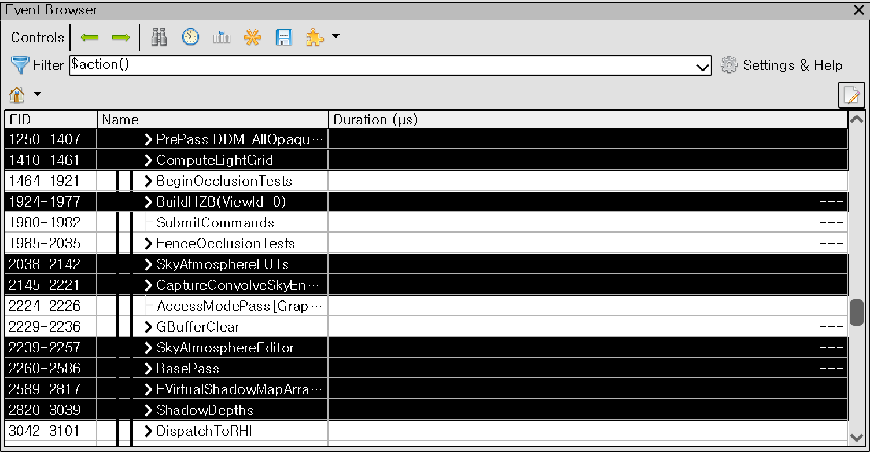This screenshot has height=452, width=870.
Task: Select EID 1250-1407 cell
Action: click(51, 139)
